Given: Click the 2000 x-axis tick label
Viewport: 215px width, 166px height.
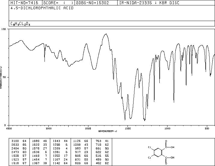Looking at the screenshot, I should pyautogui.click(x=88, y=128).
